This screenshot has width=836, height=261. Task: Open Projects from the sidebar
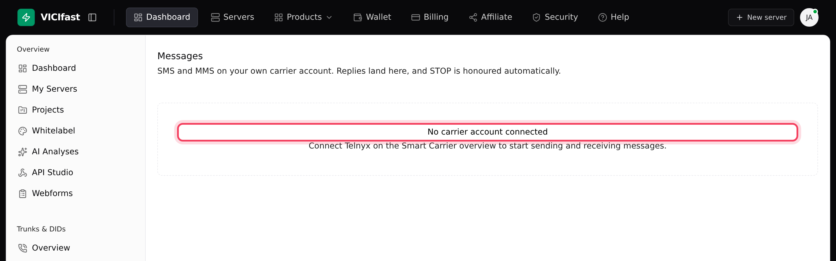click(x=48, y=110)
